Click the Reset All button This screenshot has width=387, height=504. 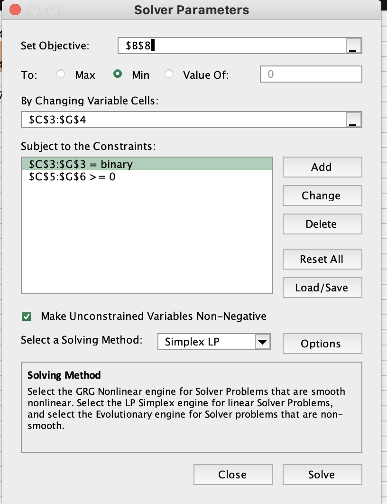322,259
